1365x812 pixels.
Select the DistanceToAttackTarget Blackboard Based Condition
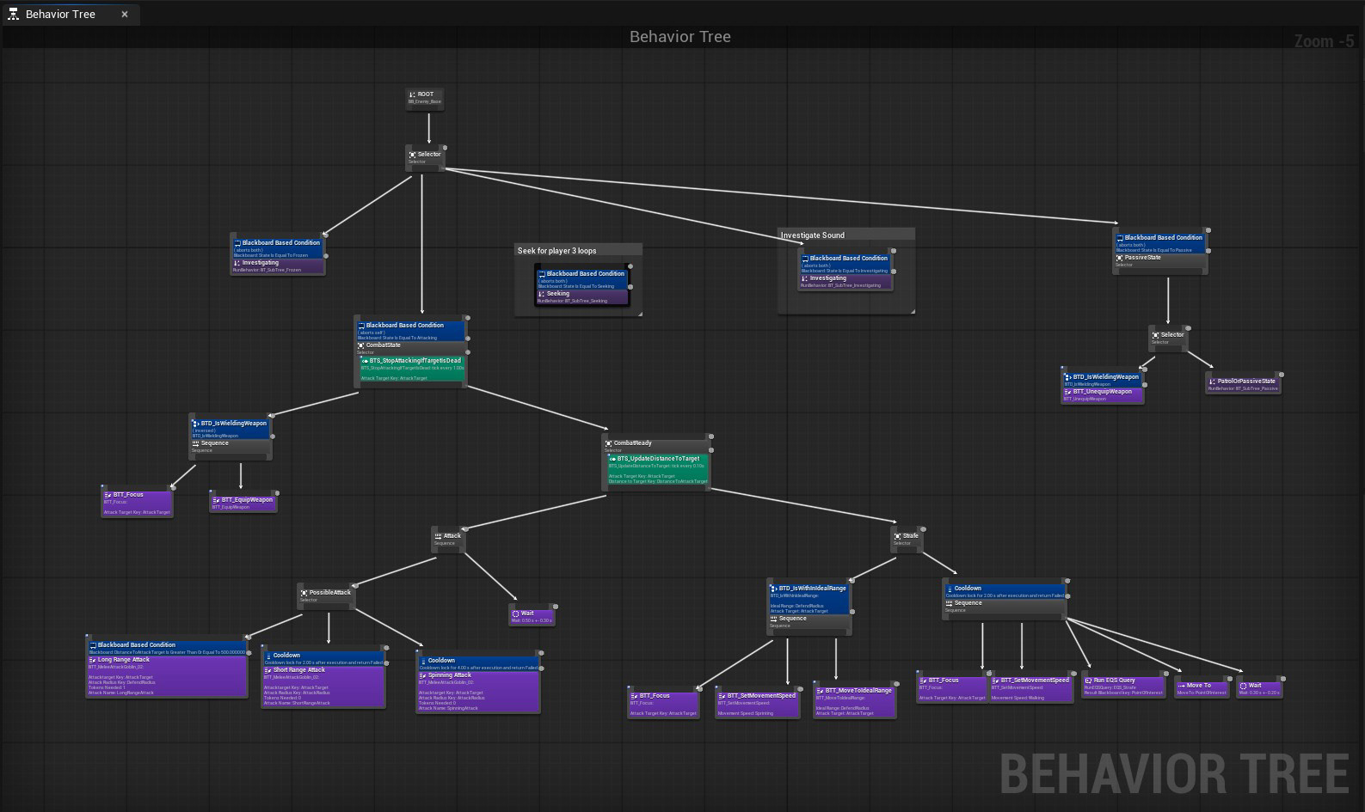[167, 648]
